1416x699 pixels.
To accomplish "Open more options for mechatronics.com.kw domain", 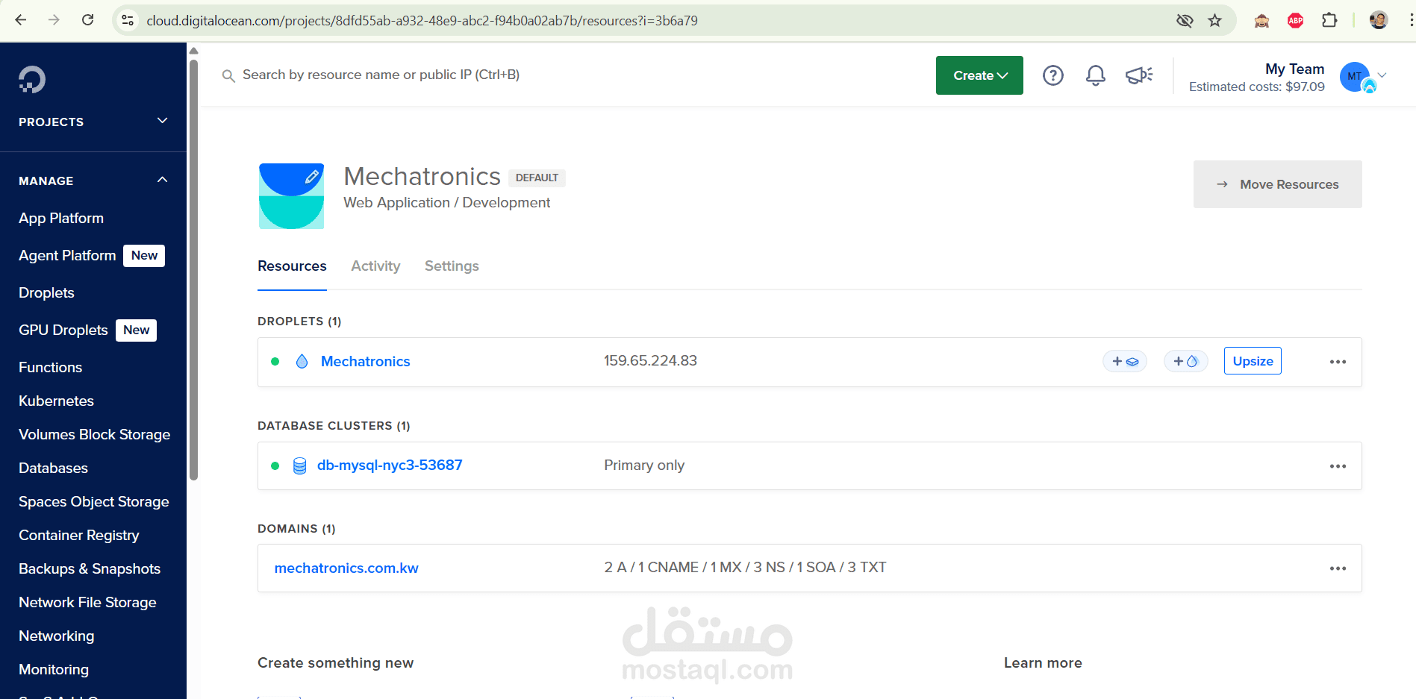I will [1338, 568].
